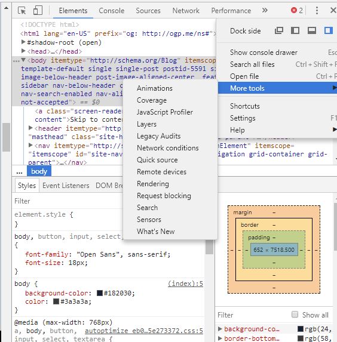Image resolution: width=337 pixels, height=342 pixels.
Task: Toggle the device toolbar icon
Action: pos(38,10)
